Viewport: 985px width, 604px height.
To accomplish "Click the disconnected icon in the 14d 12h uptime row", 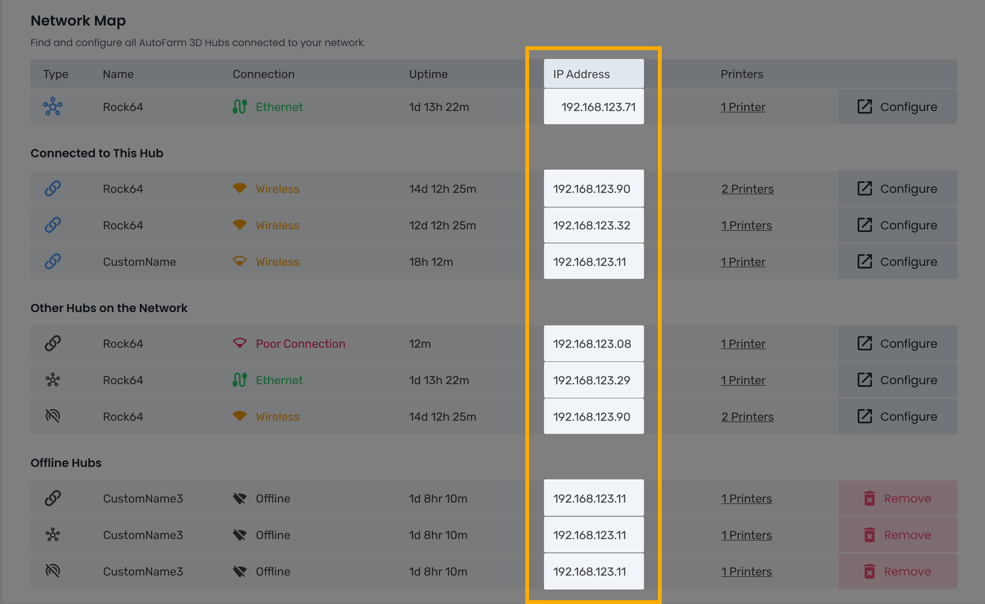I will 53,416.
